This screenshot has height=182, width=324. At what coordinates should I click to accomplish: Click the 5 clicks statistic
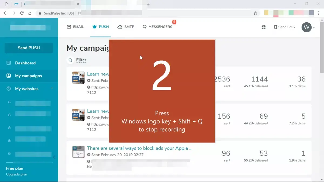click(303, 116)
